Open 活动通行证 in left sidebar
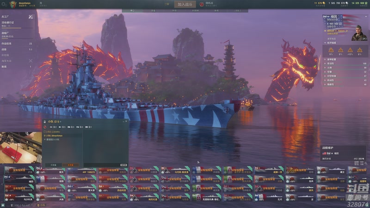The width and height of the screenshot is (370, 208). coord(17,24)
